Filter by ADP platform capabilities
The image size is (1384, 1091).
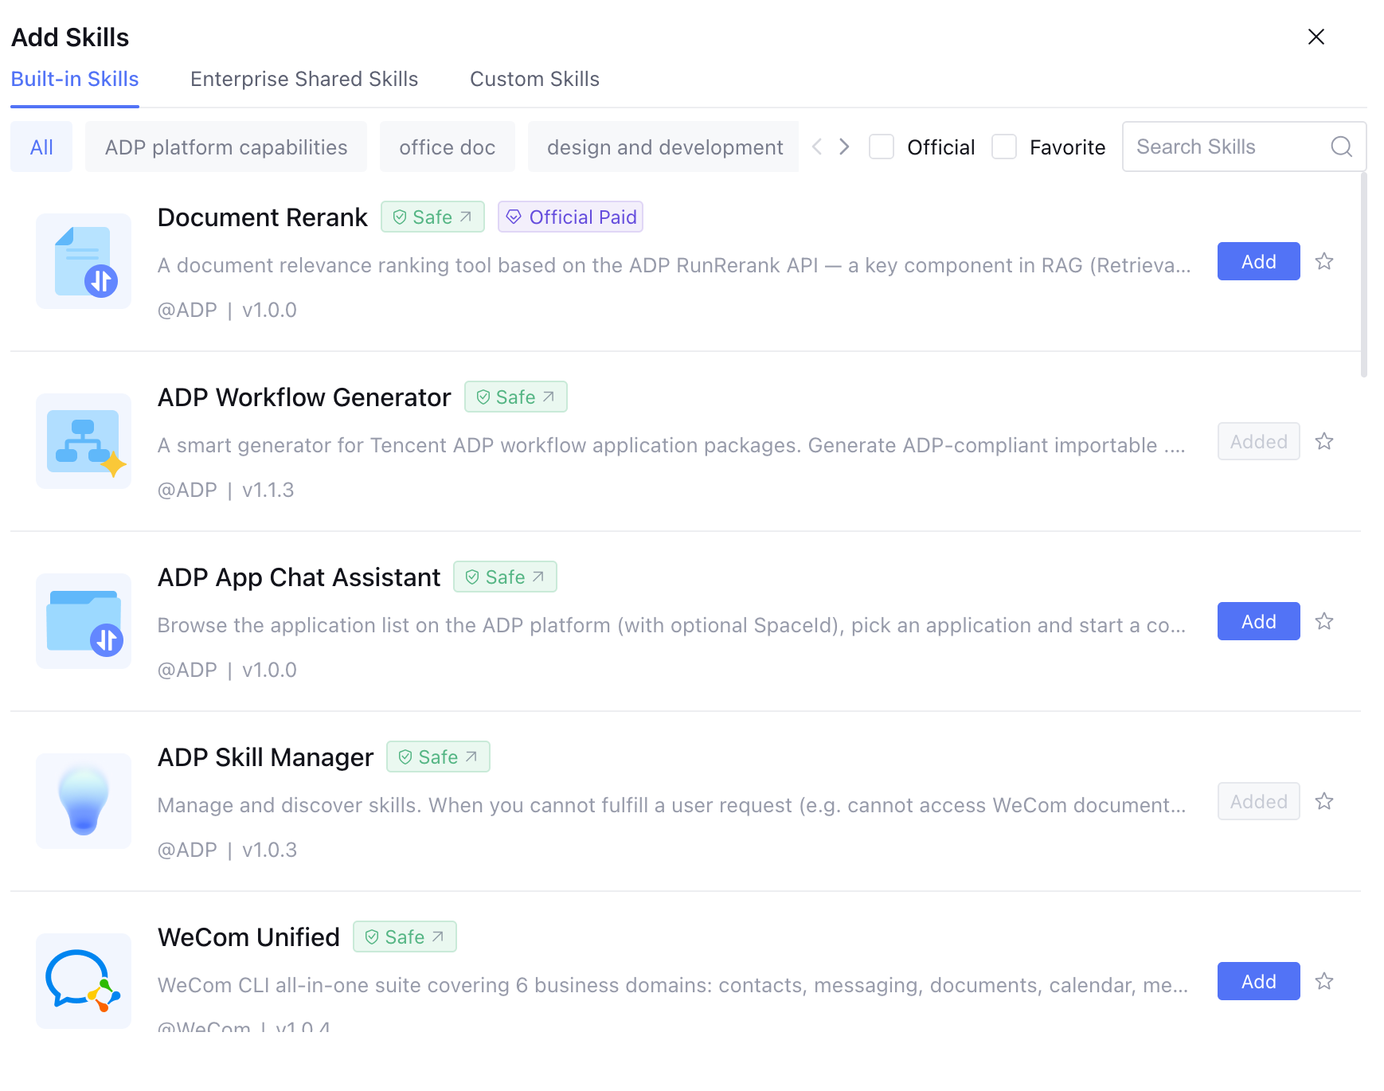(226, 147)
